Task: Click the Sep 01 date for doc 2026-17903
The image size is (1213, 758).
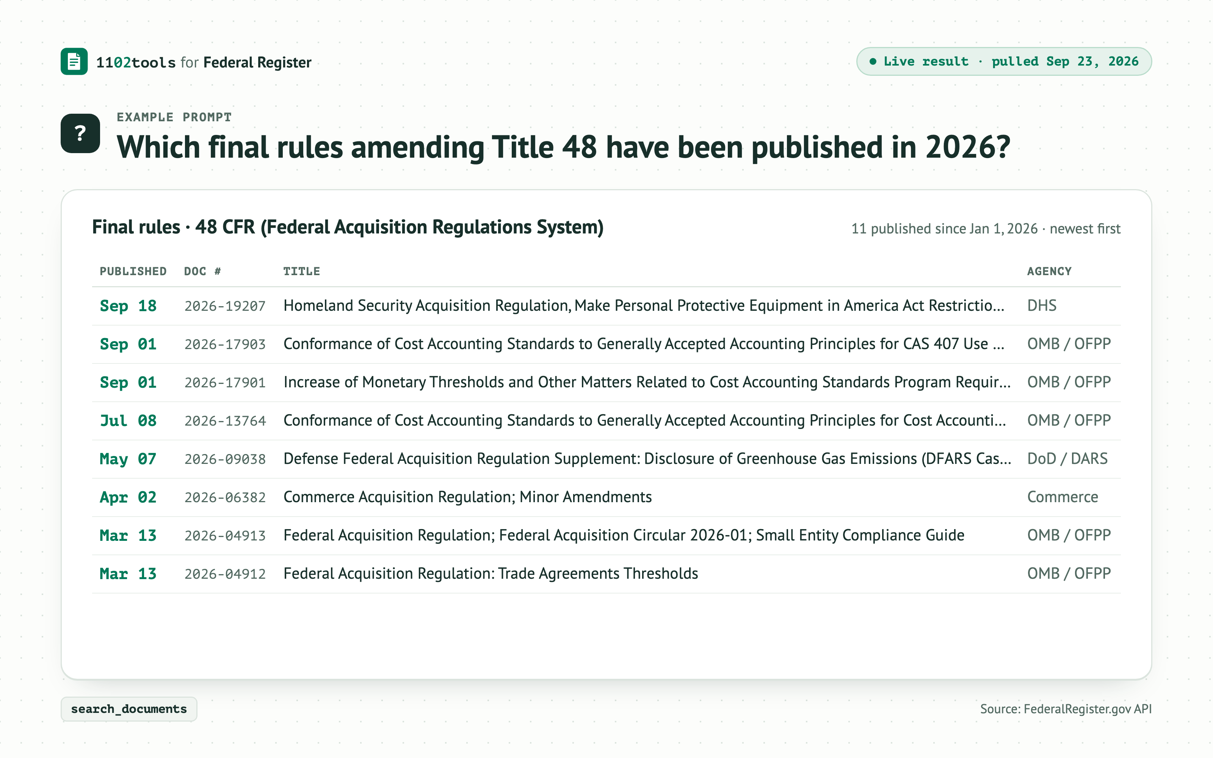Action: (129, 345)
